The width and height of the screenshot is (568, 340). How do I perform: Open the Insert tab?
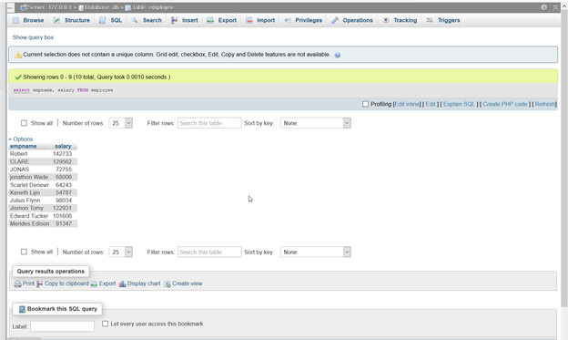(185, 20)
